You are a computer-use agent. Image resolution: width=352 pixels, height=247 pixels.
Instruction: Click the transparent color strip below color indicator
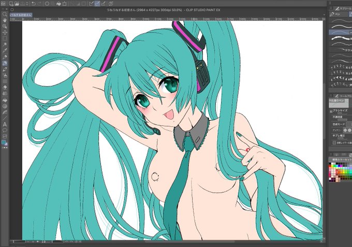5,148
